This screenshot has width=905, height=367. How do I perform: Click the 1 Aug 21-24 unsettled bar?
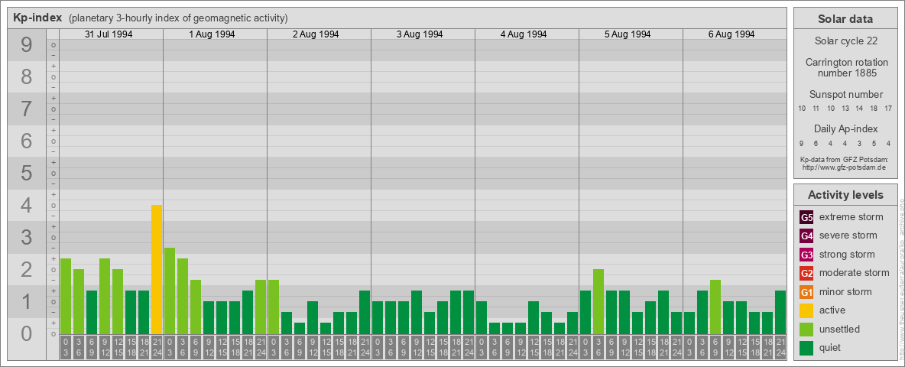pyautogui.click(x=261, y=307)
